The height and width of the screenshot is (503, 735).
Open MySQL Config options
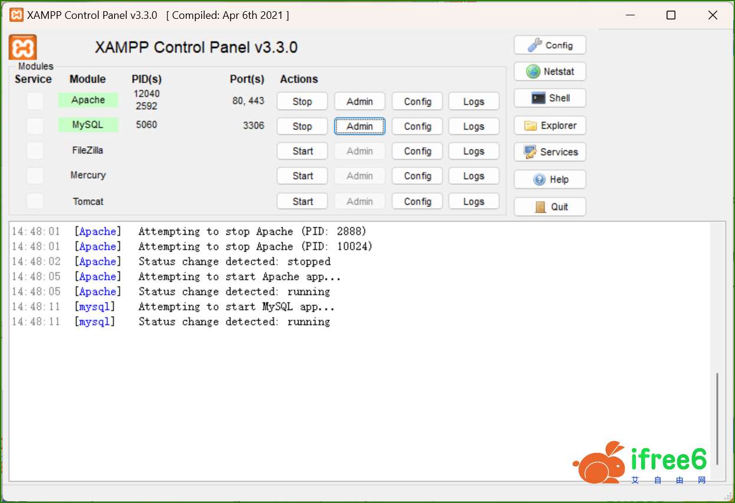tap(418, 126)
